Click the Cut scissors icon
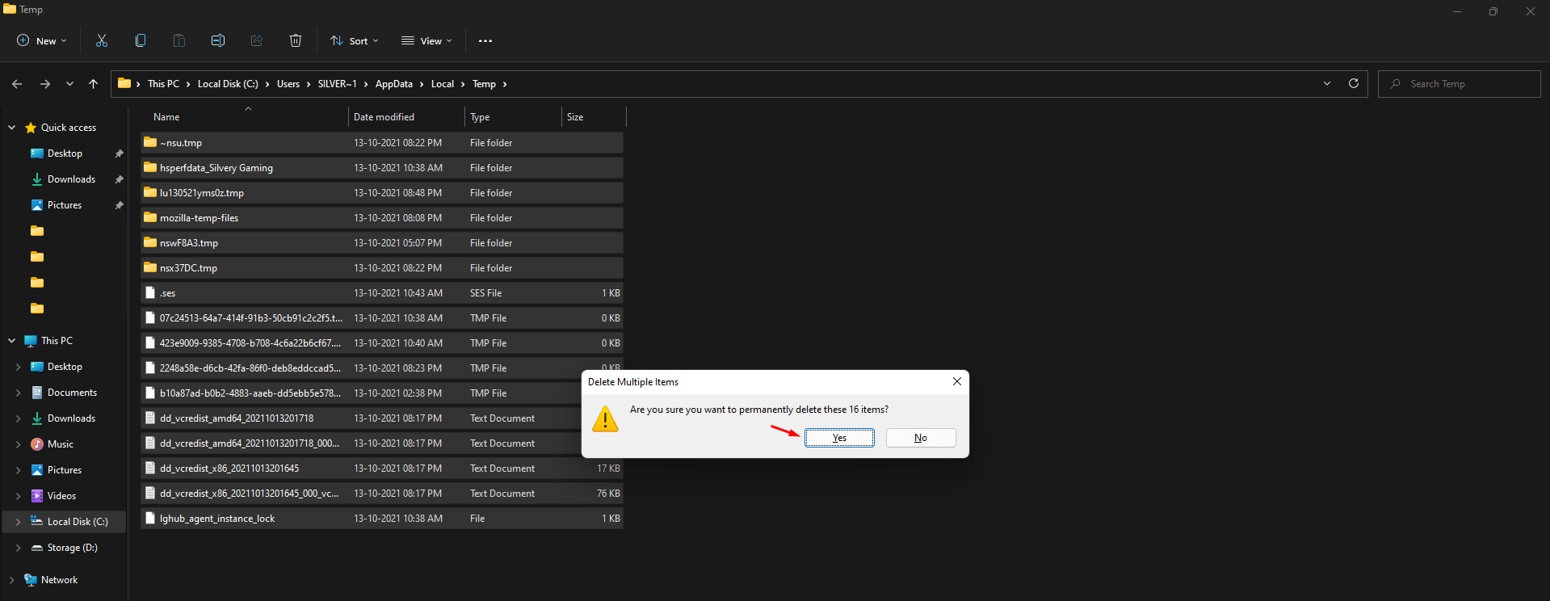Screen dimensions: 1550x601 [102, 40]
